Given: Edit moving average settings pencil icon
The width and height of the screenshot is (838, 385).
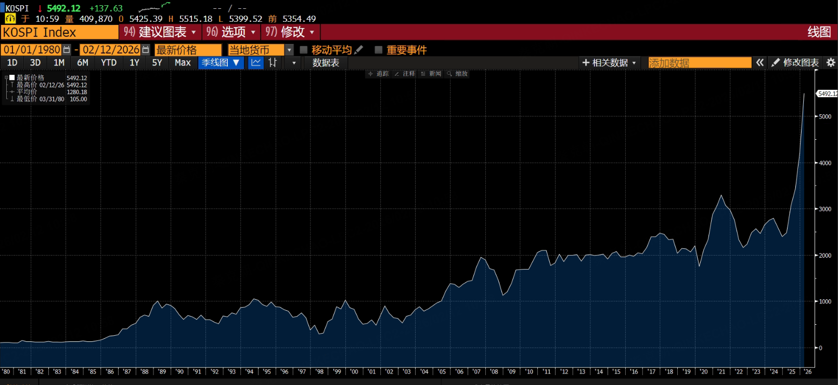Looking at the screenshot, I should (358, 50).
